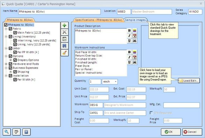Open the quantity unit 'each' dropdown

click(x=116, y=82)
